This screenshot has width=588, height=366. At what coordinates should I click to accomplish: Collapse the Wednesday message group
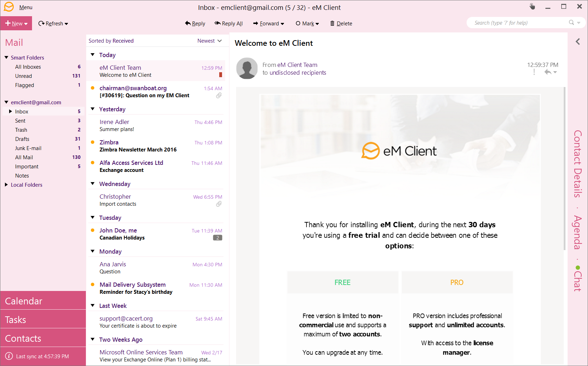click(x=93, y=184)
